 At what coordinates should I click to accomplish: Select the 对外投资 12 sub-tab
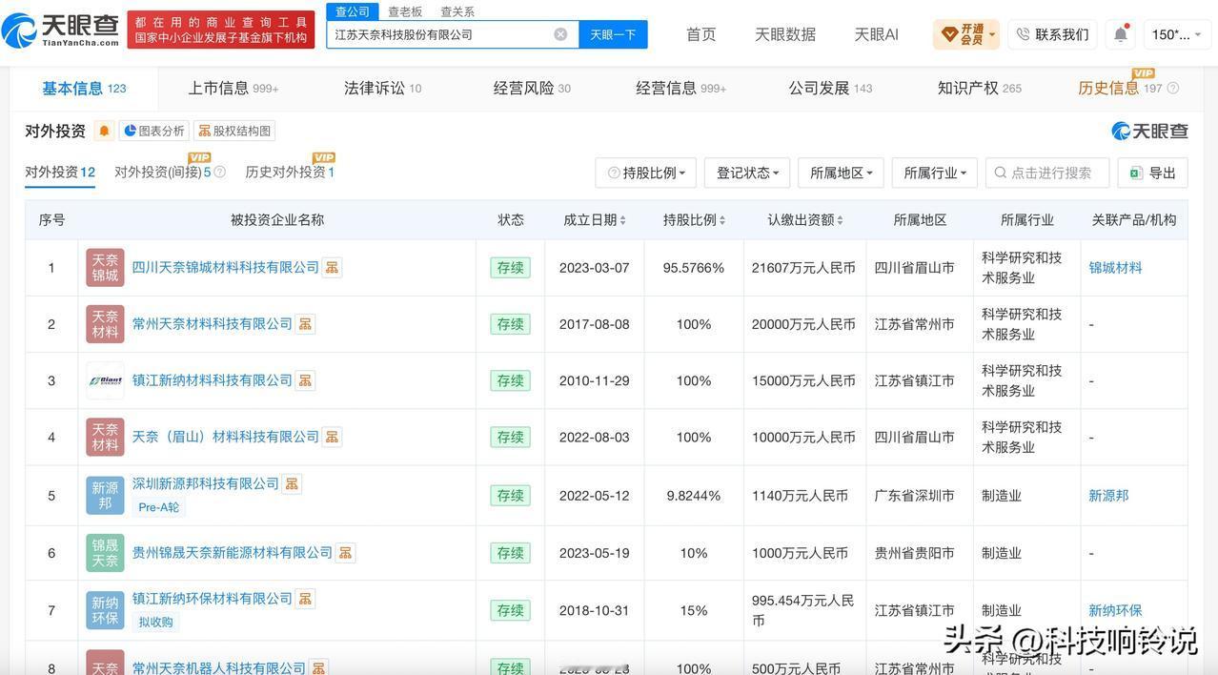pos(60,173)
